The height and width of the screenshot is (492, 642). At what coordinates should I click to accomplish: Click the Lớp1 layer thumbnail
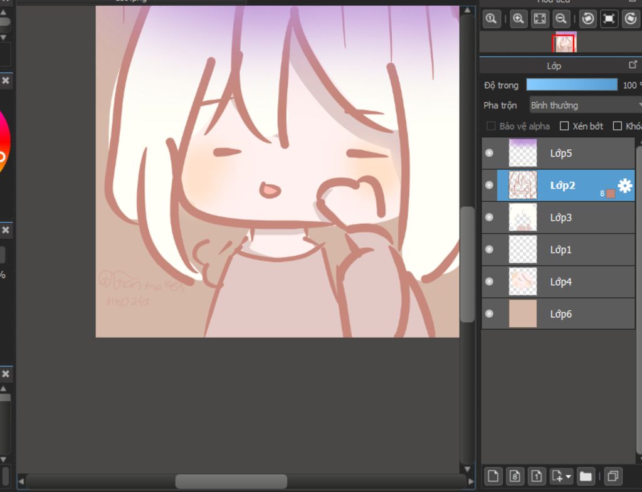point(522,249)
